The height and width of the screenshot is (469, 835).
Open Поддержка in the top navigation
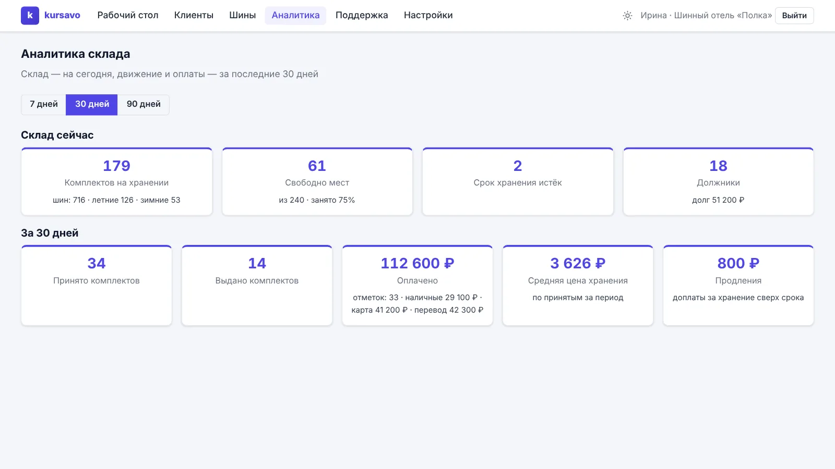click(x=362, y=16)
